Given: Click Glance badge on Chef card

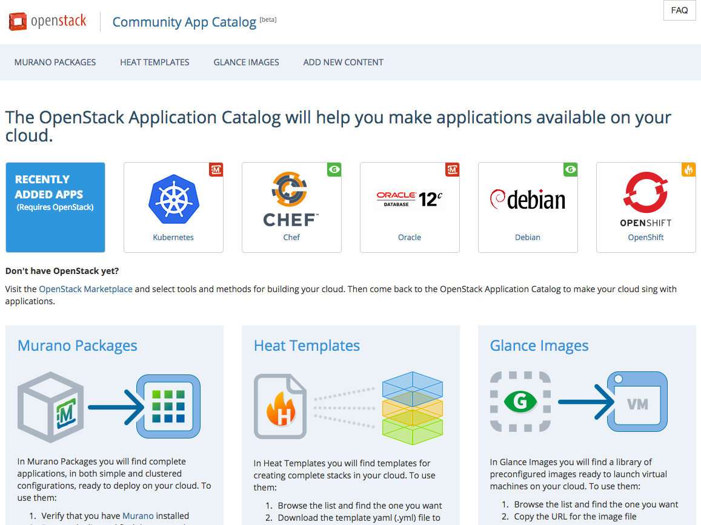Looking at the screenshot, I should [x=334, y=169].
